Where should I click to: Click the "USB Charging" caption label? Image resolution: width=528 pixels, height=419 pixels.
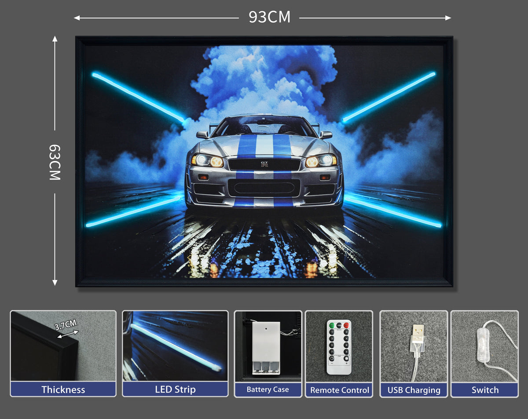pyautogui.click(x=414, y=390)
